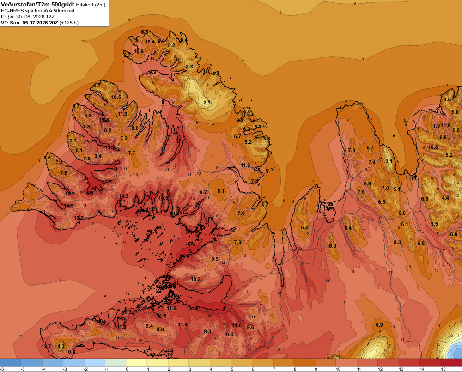The image size is (462, 372).
Task: Click the temperature value 5.0
Action: [247, 111]
